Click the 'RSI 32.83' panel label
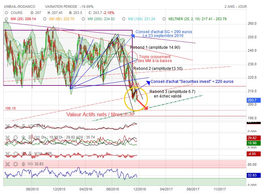The width and height of the screenshot is (264, 195). pos(35,164)
